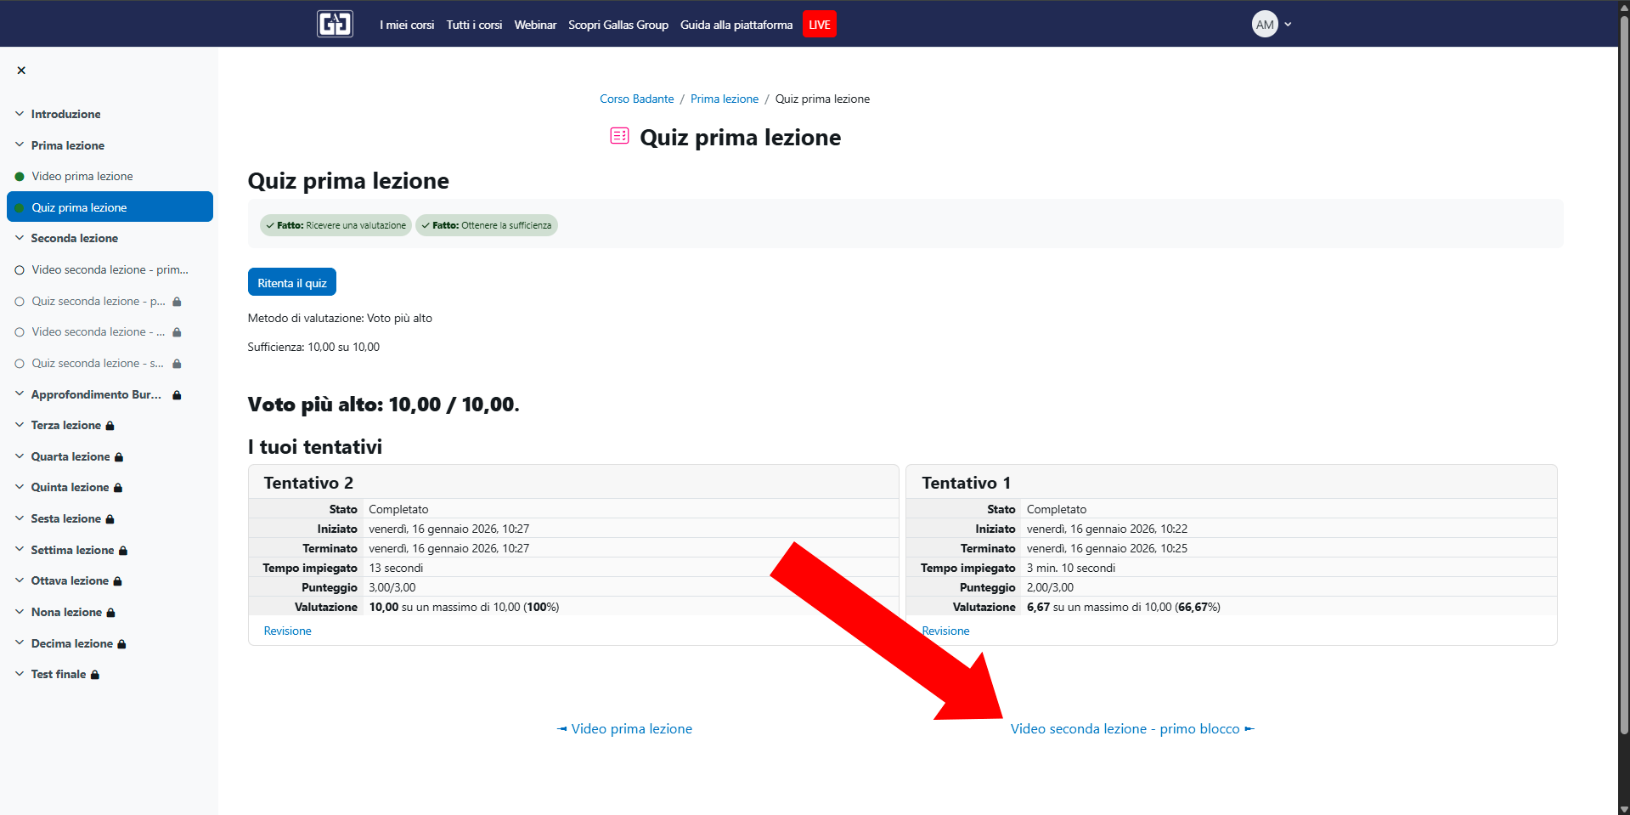Collapse the Seconda lezione section chevron

20,238
